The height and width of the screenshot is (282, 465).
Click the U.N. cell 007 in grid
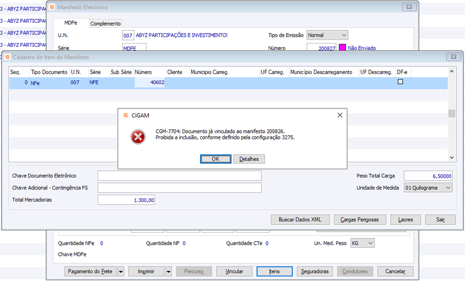(x=78, y=82)
